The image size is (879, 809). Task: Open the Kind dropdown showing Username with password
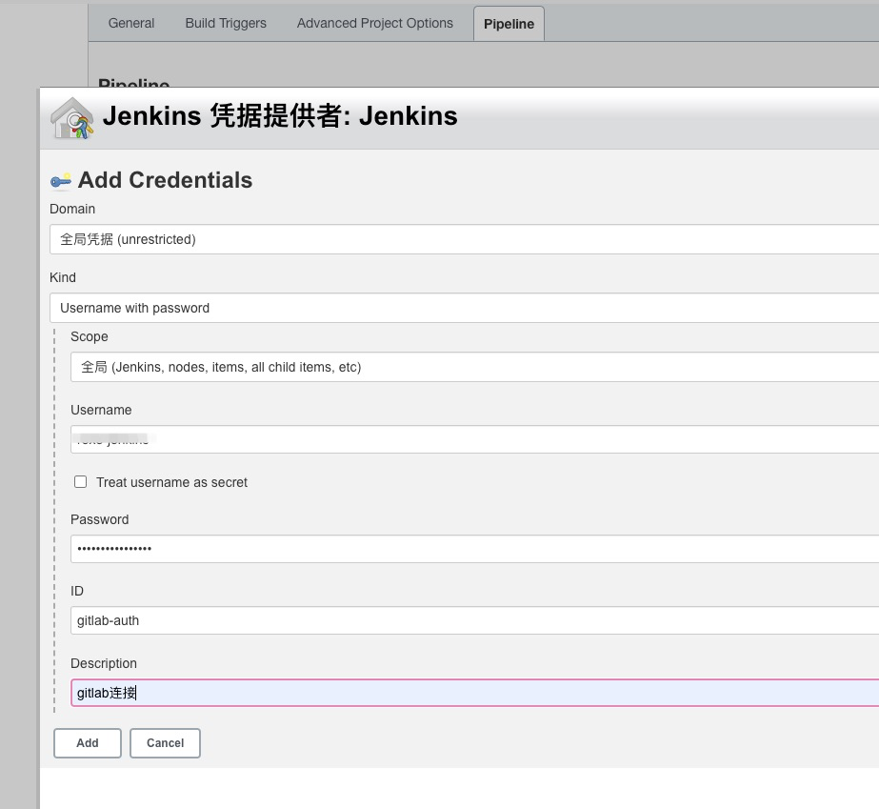click(x=464, y=308)
